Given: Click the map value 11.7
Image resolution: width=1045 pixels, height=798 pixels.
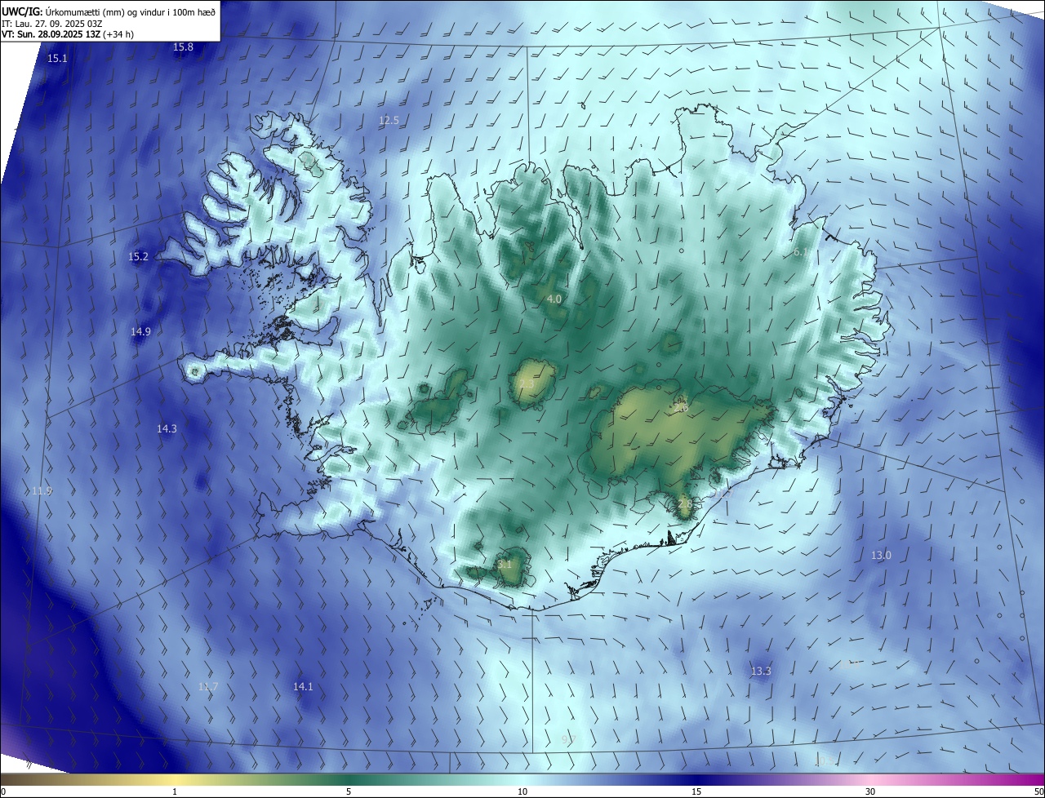Looking at the screenshot, I should [x=208, y=687].
